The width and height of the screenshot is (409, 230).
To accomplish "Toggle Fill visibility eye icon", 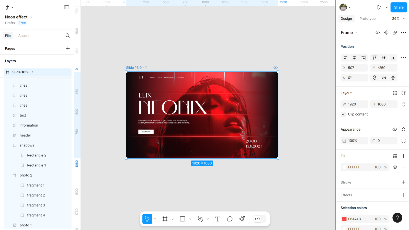I will (395, 167).
